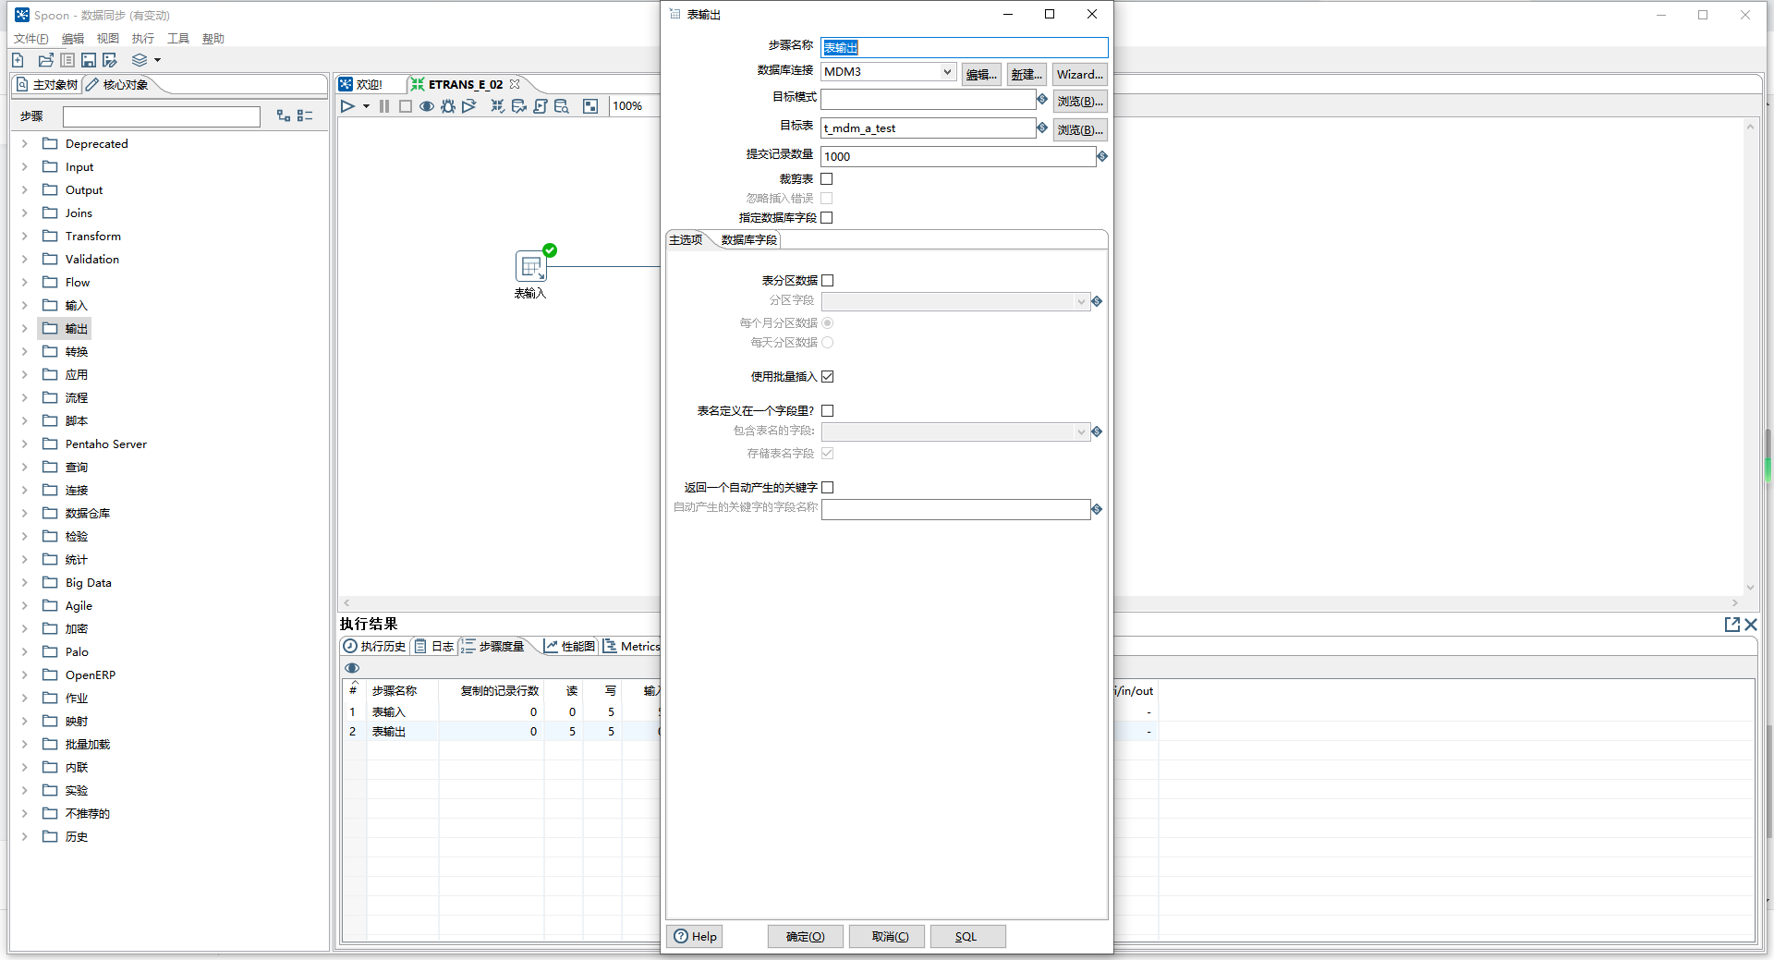Open the MDM3 database connection dropdown

[948, 71]
